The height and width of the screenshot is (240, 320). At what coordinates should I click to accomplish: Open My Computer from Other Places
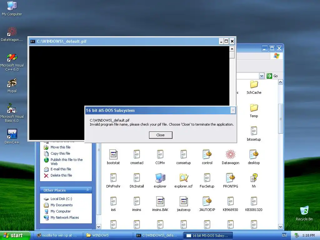click(61, 212)
